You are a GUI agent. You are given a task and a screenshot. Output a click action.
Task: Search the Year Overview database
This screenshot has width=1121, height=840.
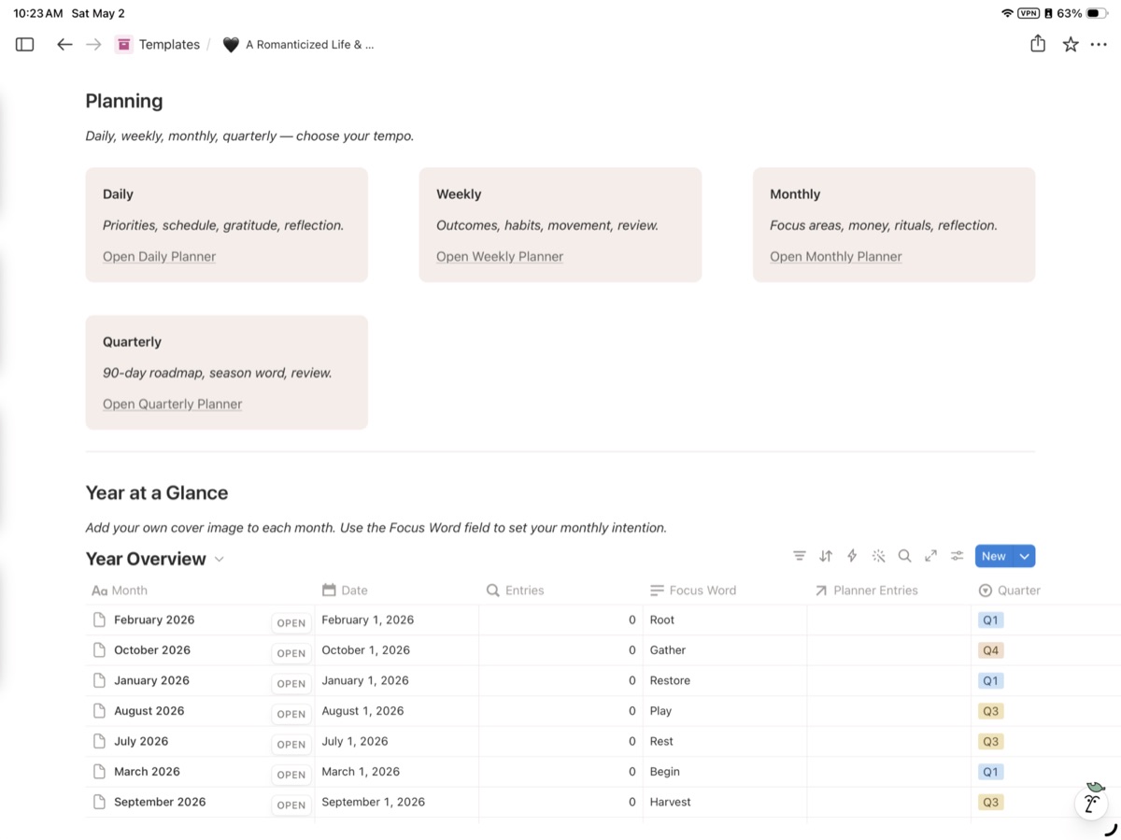904,556
